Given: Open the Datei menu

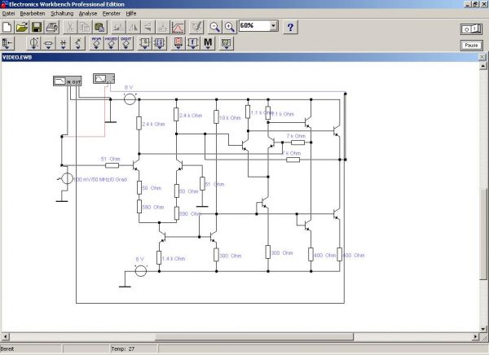Looking at the screenshot, I should [9, 14].
